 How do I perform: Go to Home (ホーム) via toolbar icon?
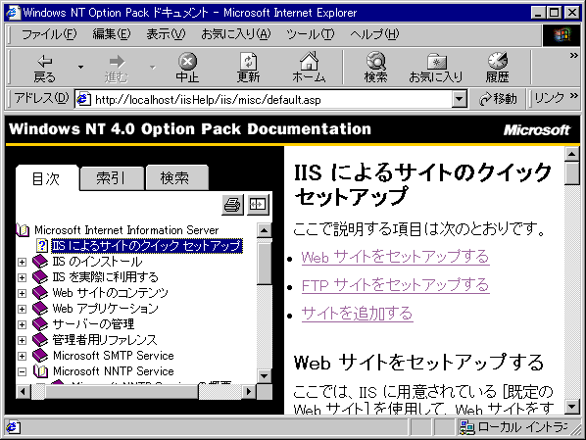pyautogui.click(x=309, y=68)
